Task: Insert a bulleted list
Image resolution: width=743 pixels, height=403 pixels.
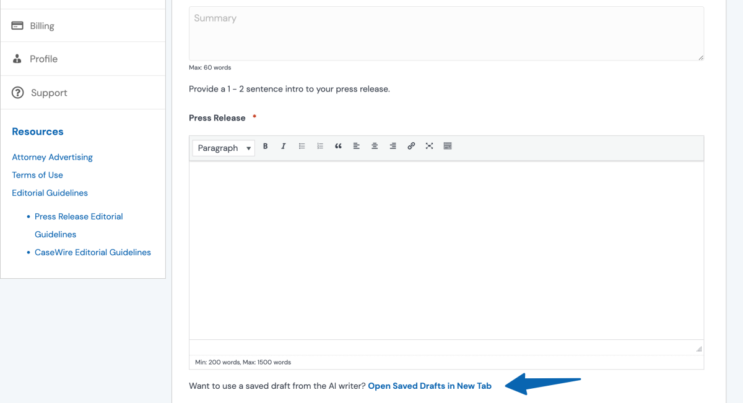Action: [x=302, y=146]
